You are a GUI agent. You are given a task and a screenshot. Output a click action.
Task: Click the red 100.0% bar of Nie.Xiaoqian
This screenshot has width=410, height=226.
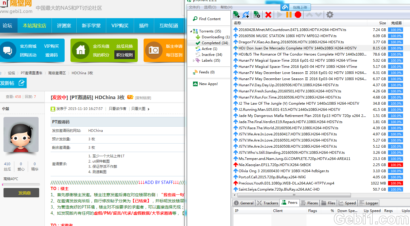[395, 165]
